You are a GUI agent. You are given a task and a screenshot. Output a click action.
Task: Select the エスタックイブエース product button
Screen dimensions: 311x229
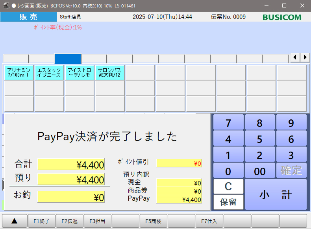pos(49,73)
